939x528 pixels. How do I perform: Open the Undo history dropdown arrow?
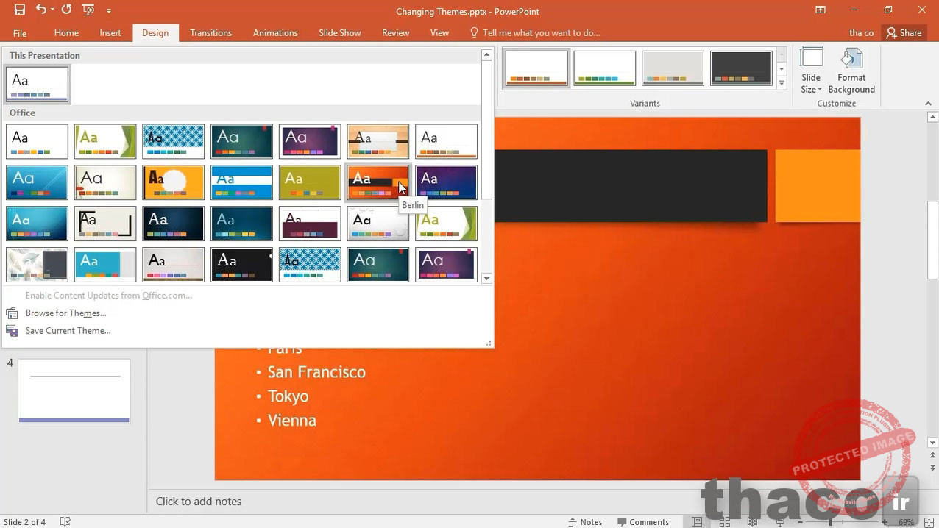[52, 10]
